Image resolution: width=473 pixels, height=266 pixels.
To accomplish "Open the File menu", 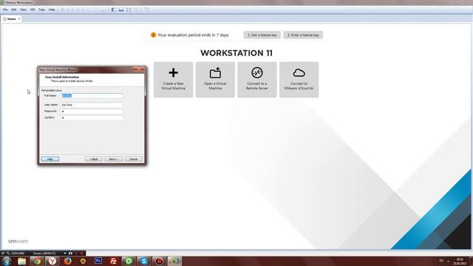I will (5, 10).
